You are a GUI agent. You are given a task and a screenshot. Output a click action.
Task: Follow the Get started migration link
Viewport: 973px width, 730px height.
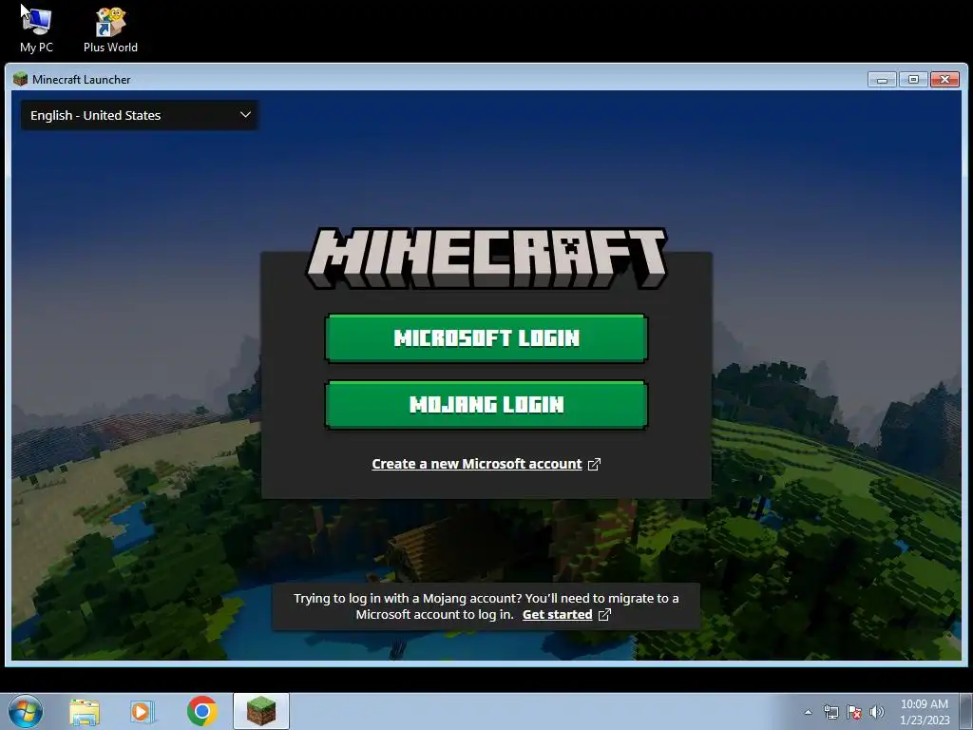click(x=557, y=615)
